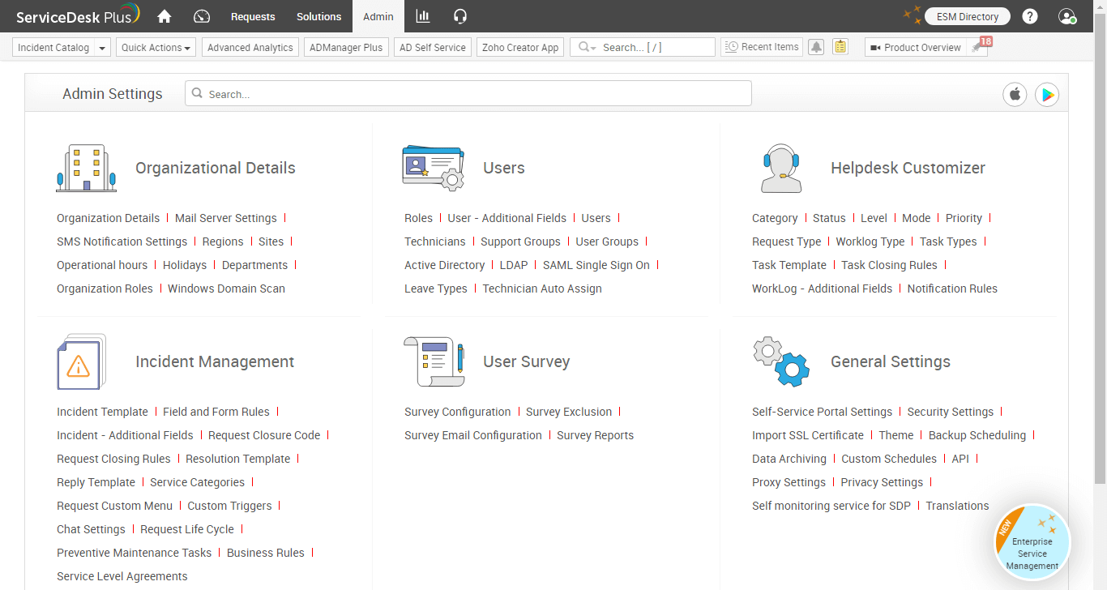Open the Technicians link

coord(435,242)
